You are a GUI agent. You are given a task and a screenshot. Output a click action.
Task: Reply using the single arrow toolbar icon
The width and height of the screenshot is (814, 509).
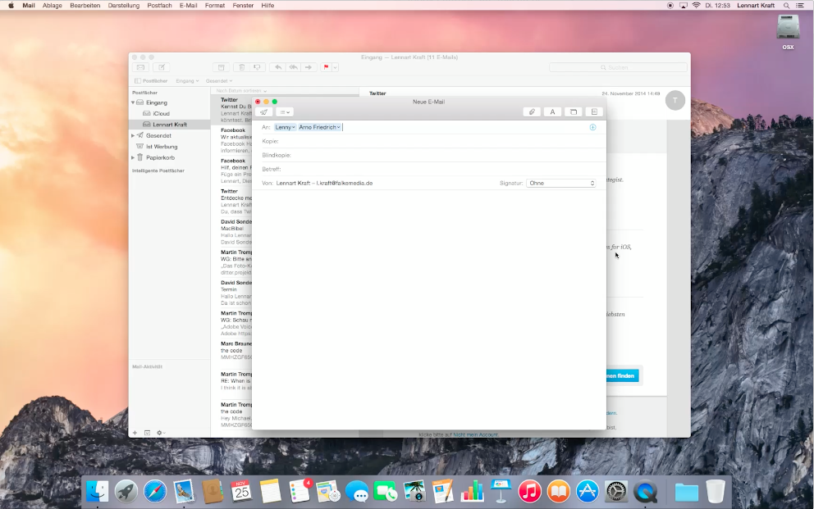pos(278,67)
